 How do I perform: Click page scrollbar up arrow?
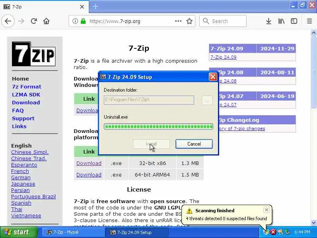pyautogui.click(x=313, y=33)
